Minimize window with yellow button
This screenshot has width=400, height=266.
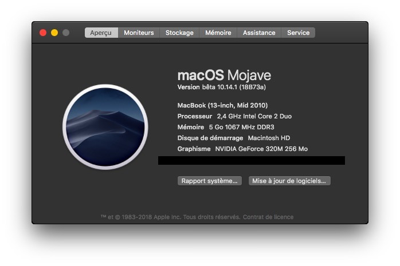tap(54, 33)
